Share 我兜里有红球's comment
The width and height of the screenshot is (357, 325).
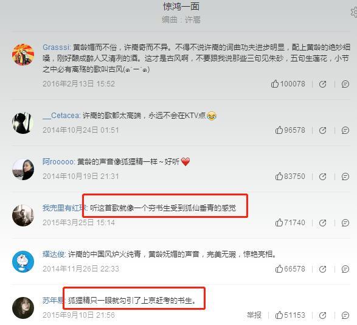(x=322, y=223)
